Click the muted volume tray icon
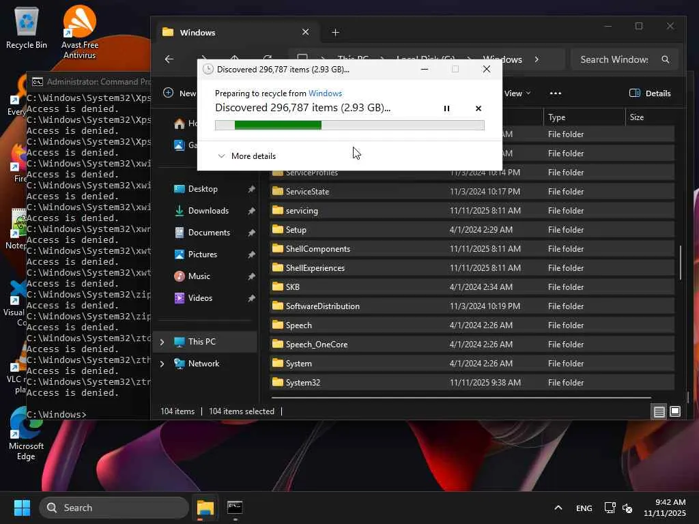This screenshot has width=699, height=524. [627, 508]
